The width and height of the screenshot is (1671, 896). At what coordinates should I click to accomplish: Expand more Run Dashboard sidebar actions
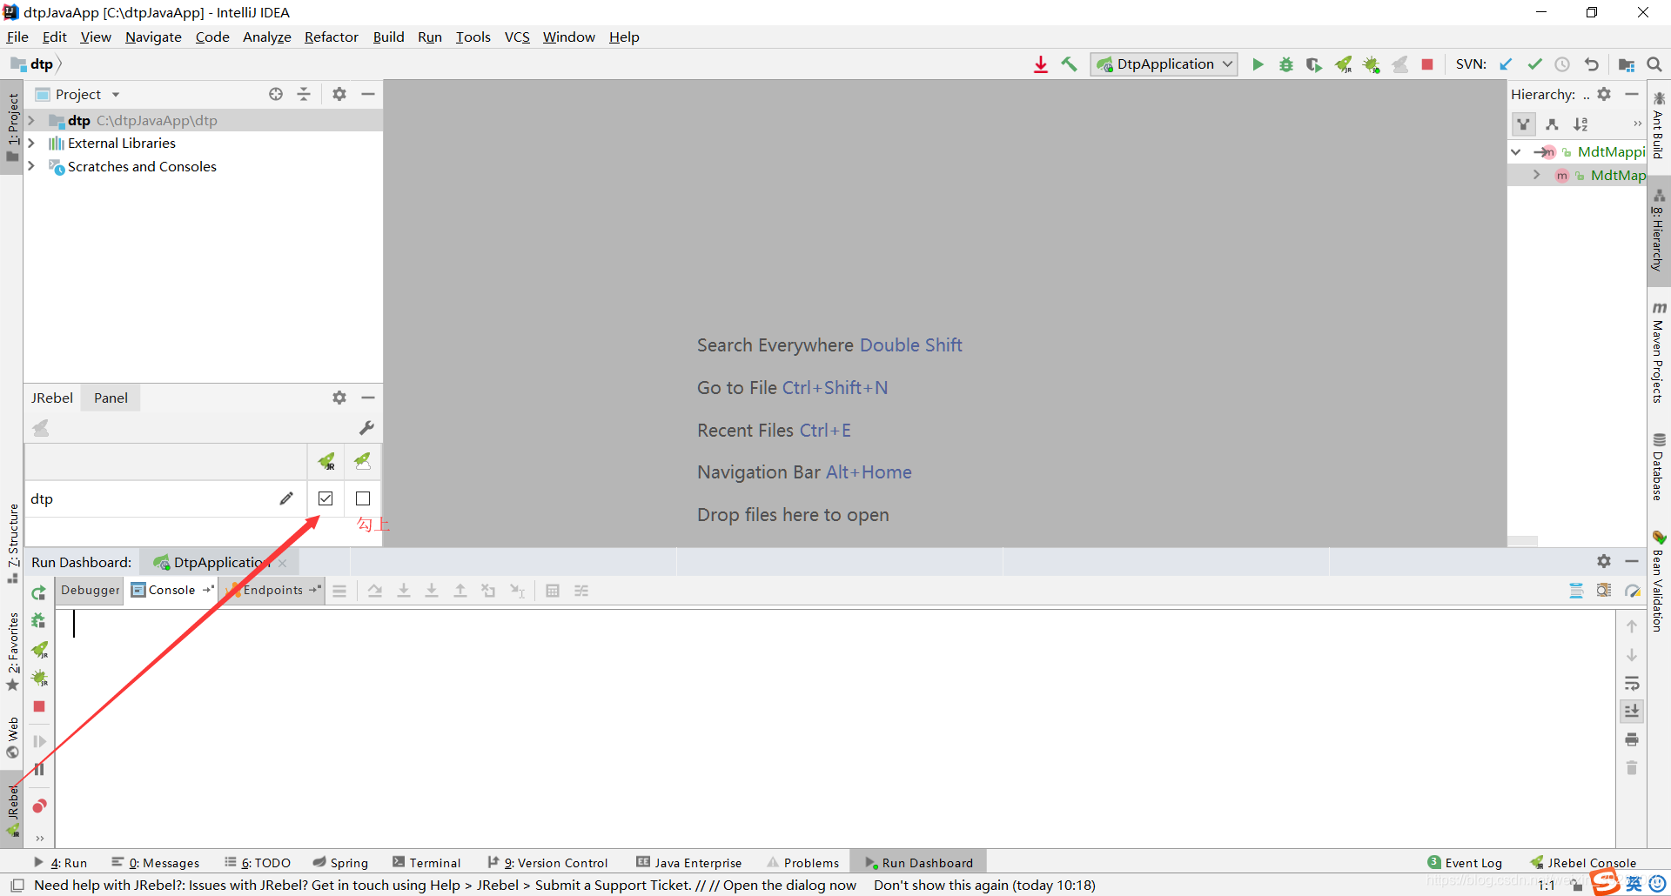(39, 839)
